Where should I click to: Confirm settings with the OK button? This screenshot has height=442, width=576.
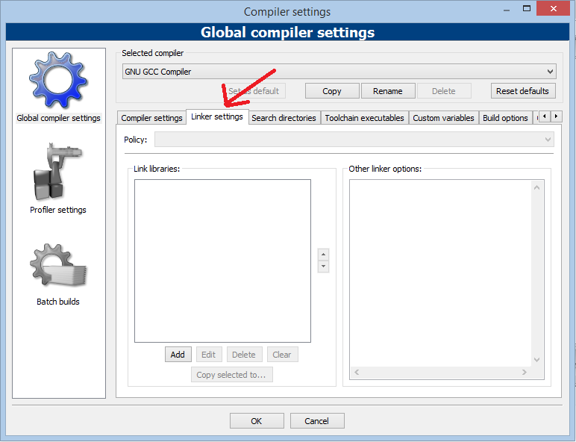[x=256, y=421]
